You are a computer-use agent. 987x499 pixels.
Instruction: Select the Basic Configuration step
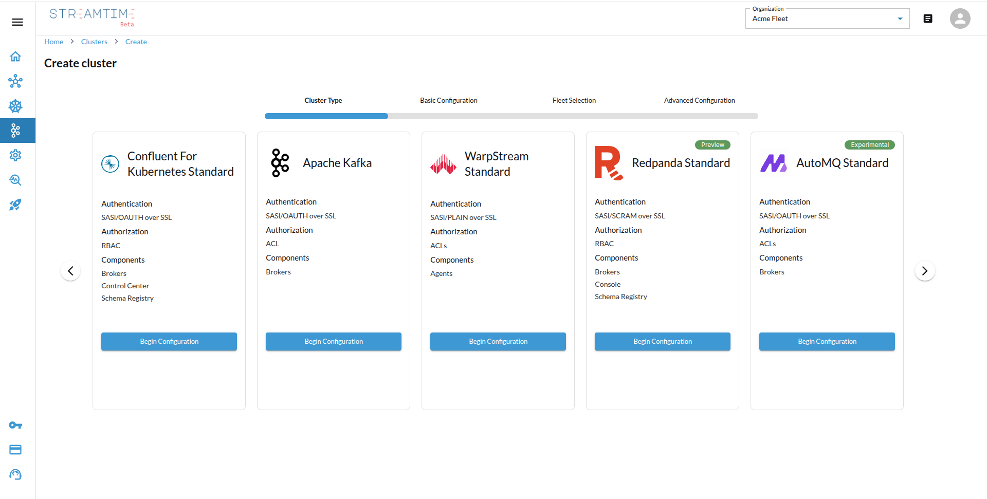click(448, 100)
